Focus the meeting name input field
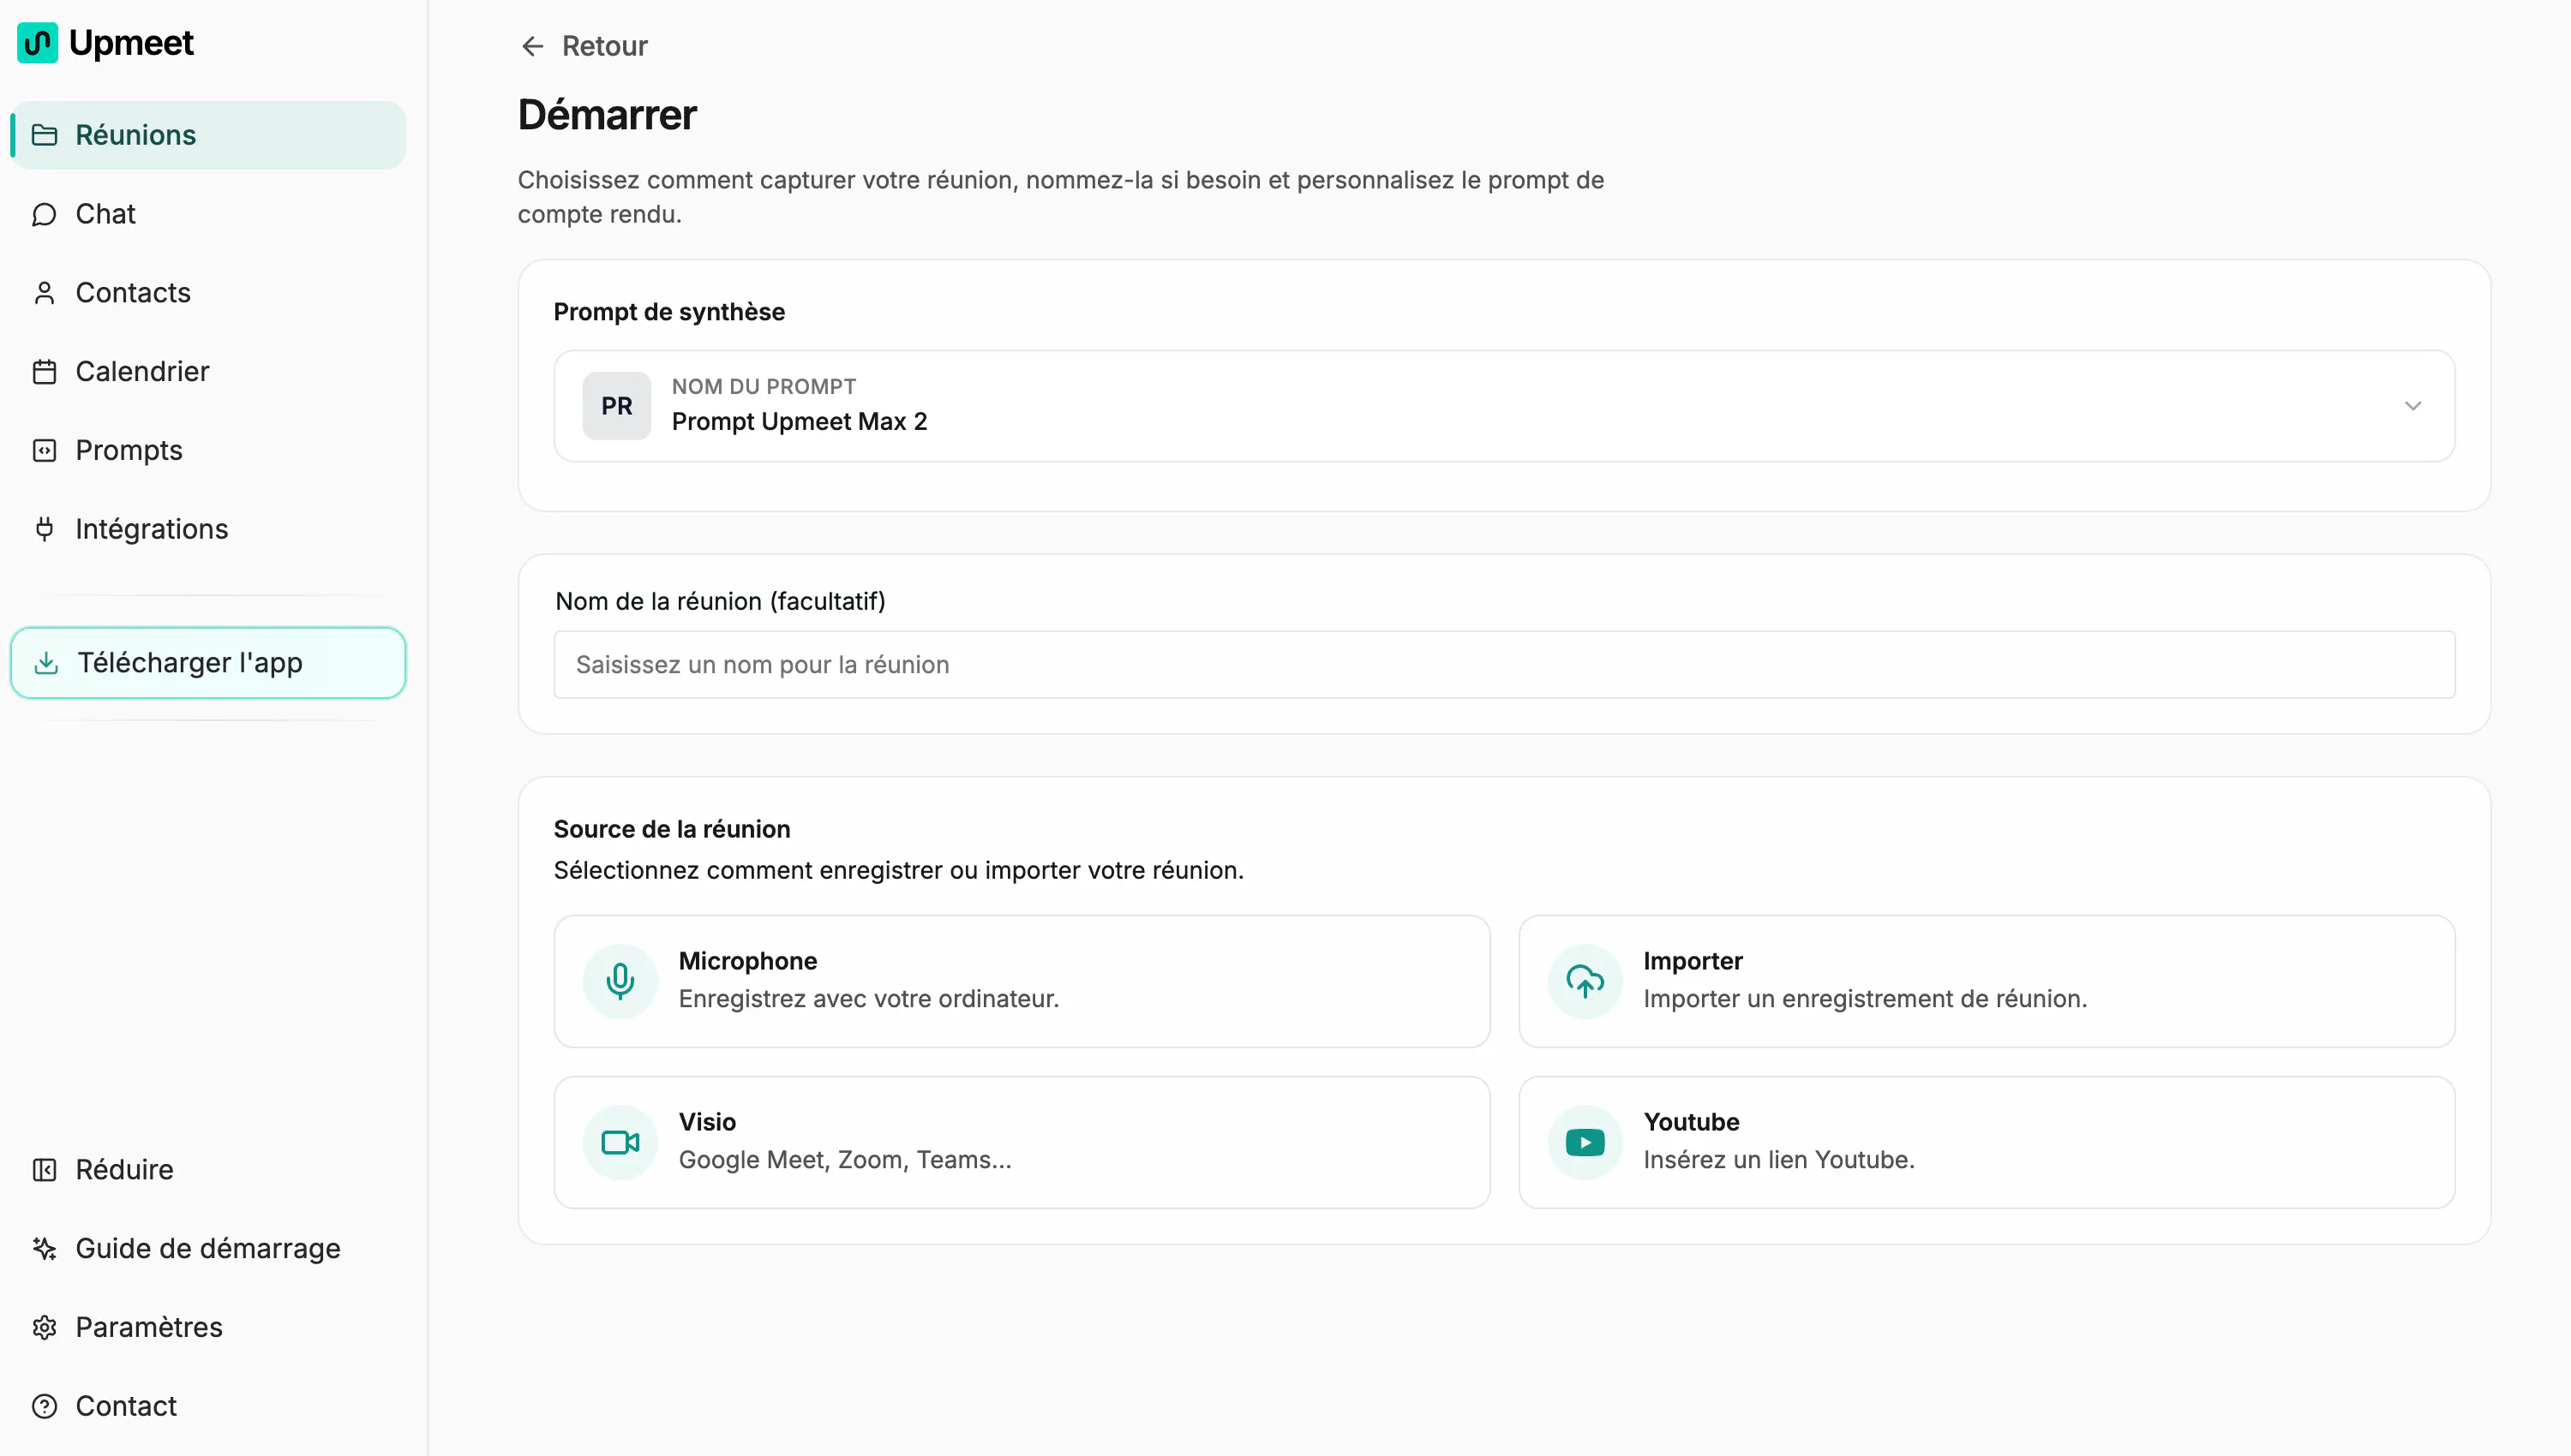Image resolution: width=2571 pixels, height=1456 pixels. click(1503, 665)
